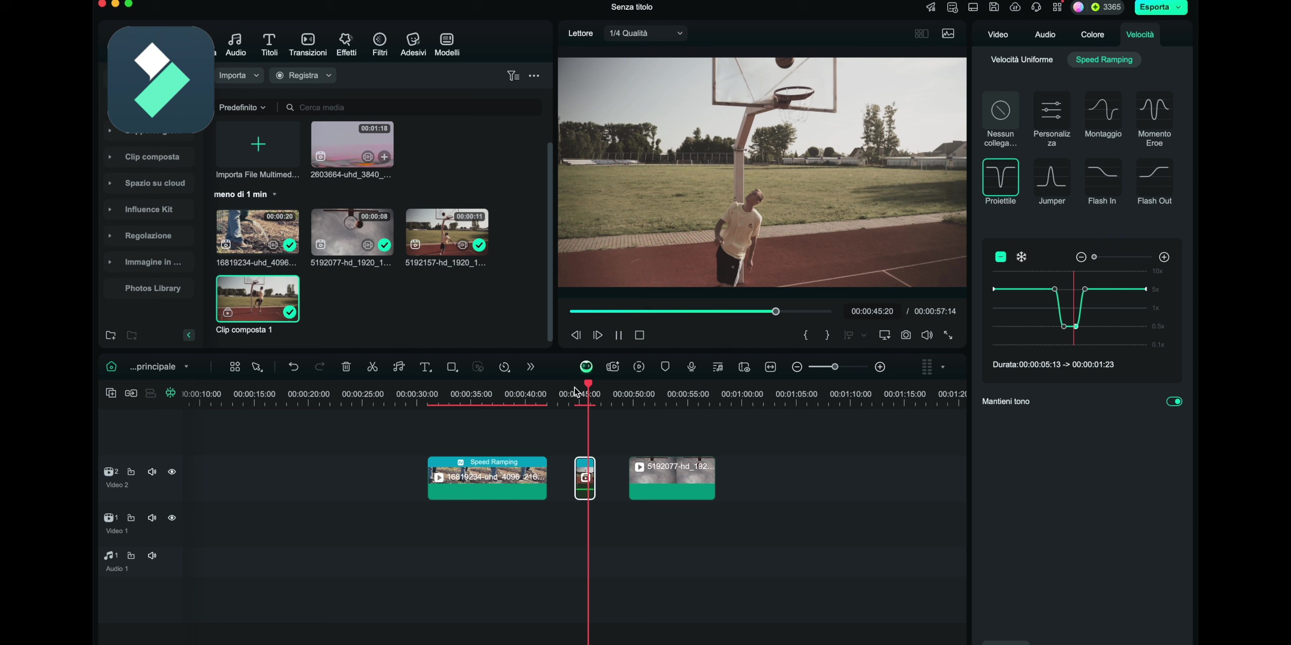Select the text tool in timeline toolbar
Screen dimensions: 1291x645
425,367
